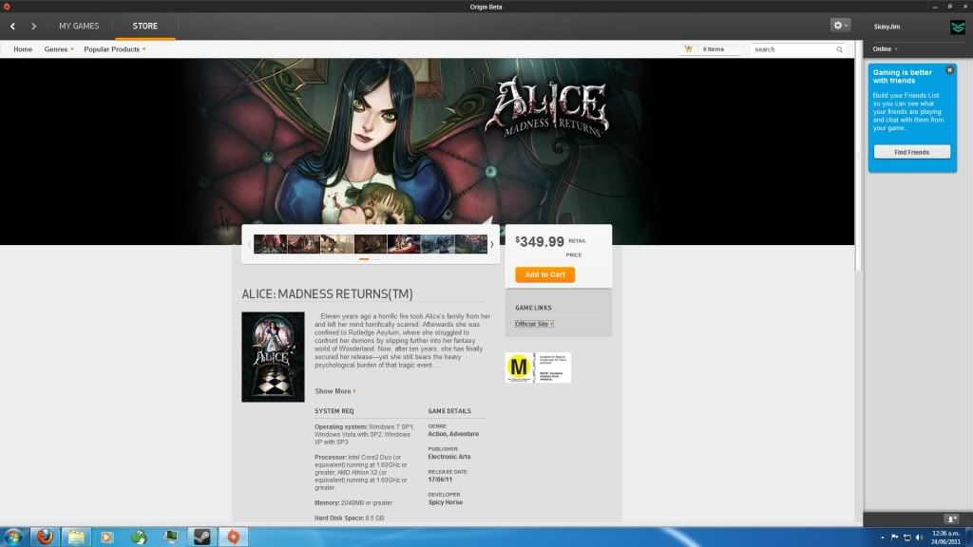Click the SYSTEM REQ heading
Screen dimensions: 973x547
[x=334, y=411]
